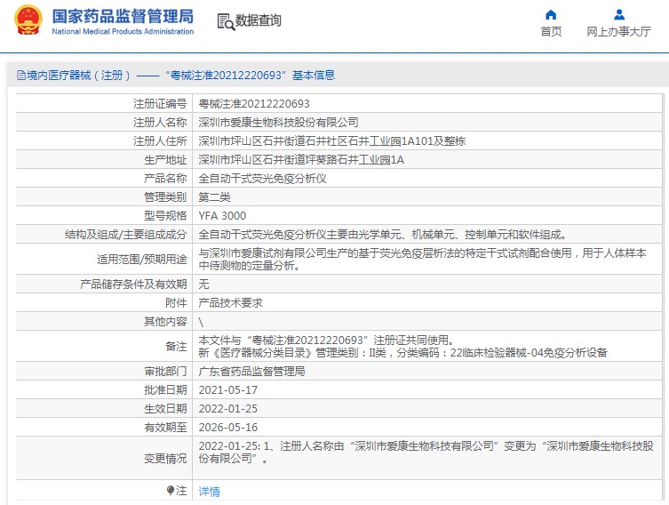Image resolution: width=669 pixels, height=505 pixels.
Task: Click the backslash in 其他内容 row
Action: click(201, 323)
